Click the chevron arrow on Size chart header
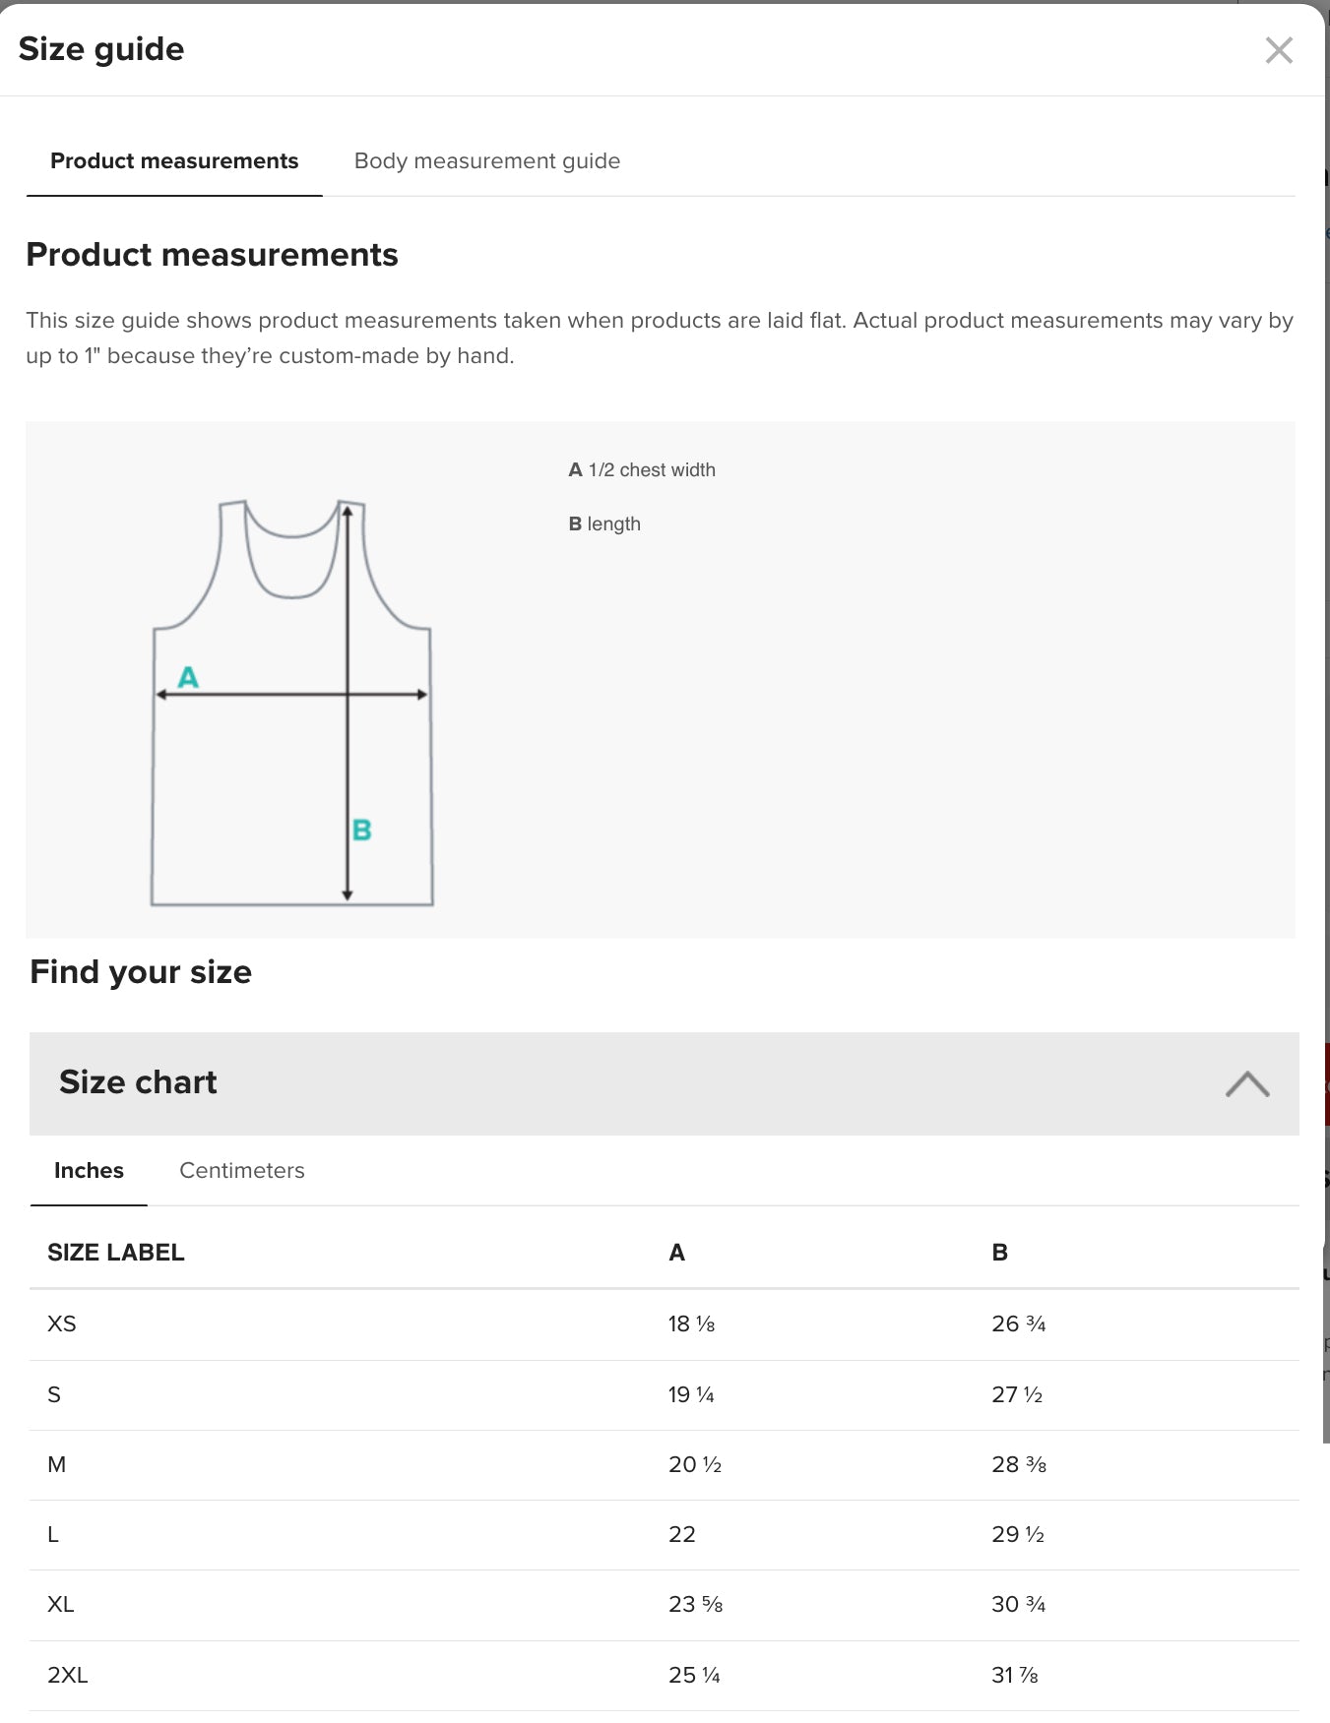This screenshot has width=1330, height=1723. click(x=1247, y=1083)
